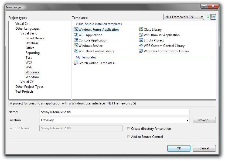Click the Windows Forms Application template icon
The height and width of the screenshot is (161, 225).
(x=76, y=30)
